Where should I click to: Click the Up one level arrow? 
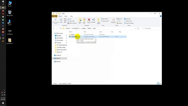(x=61, y=28)
